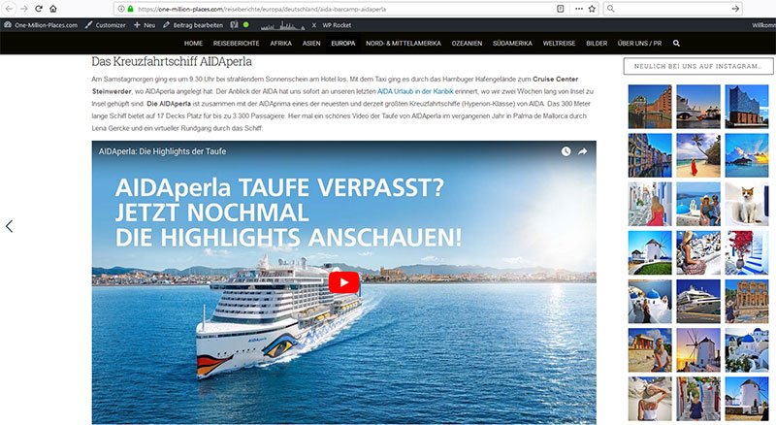The width and height of the screenshot is (776, 425).
Task: Bookmark this page with star icon
Action: click(x=592, y=9)
